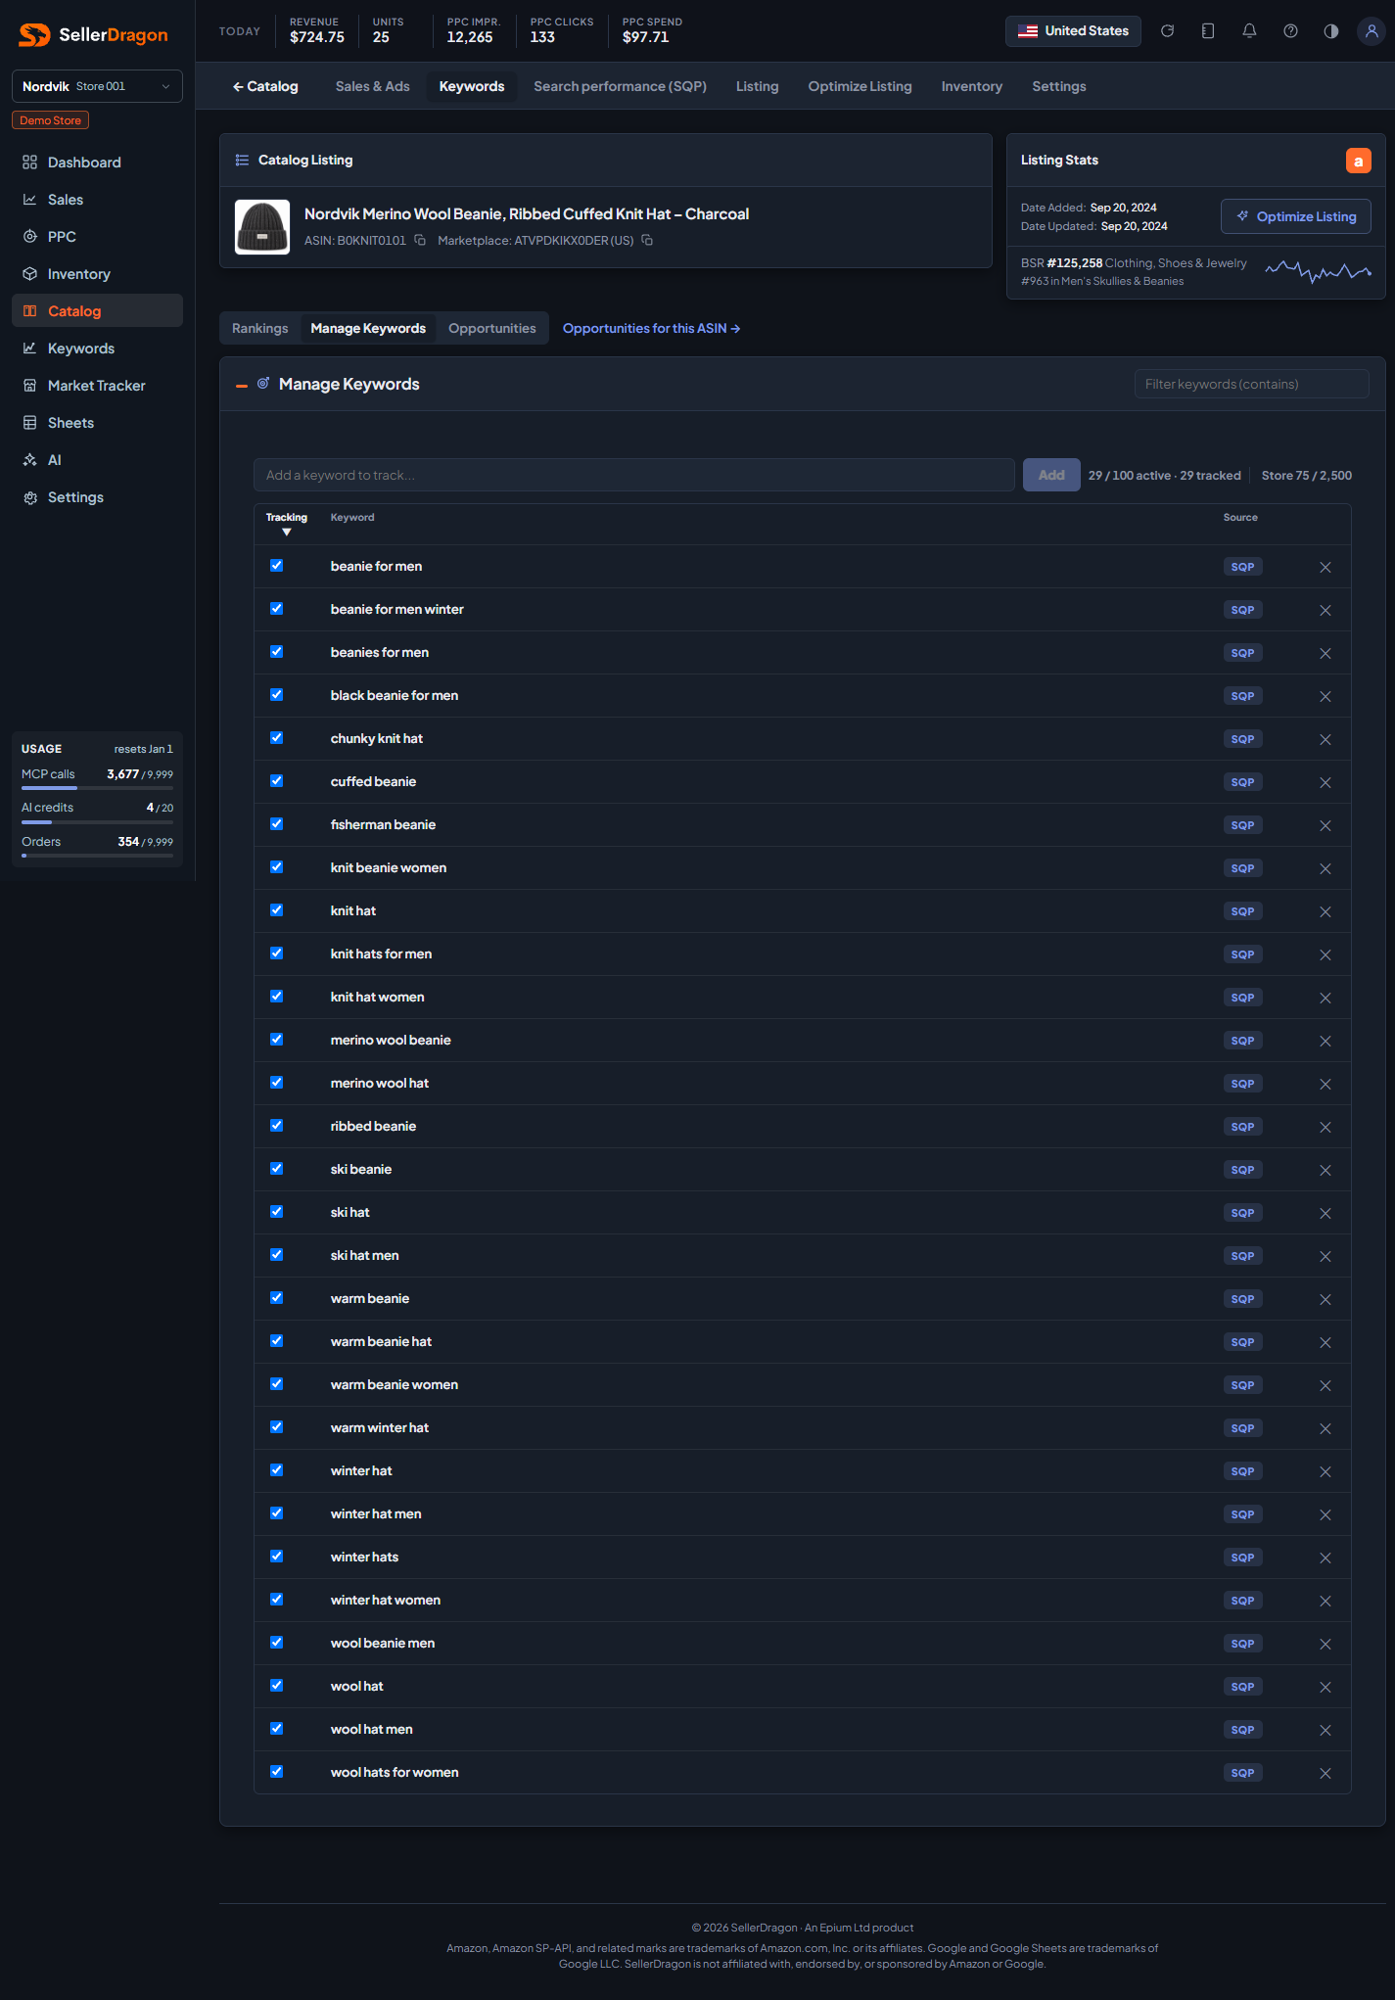Open Market Tracker in sidebar

click(x=97, y=386)
